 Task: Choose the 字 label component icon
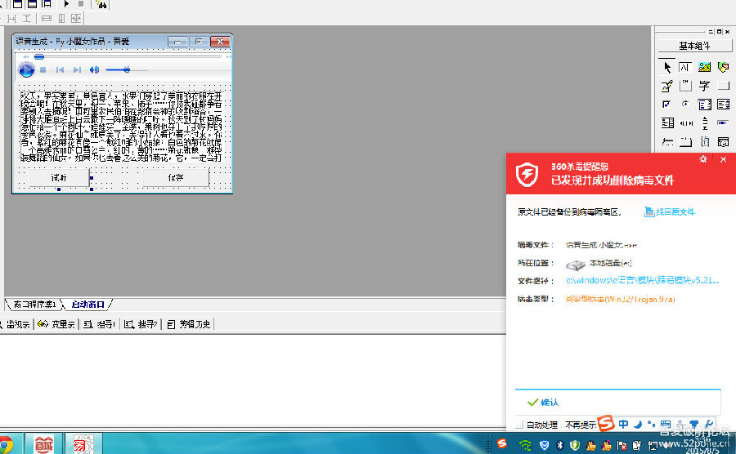[704, 86]
